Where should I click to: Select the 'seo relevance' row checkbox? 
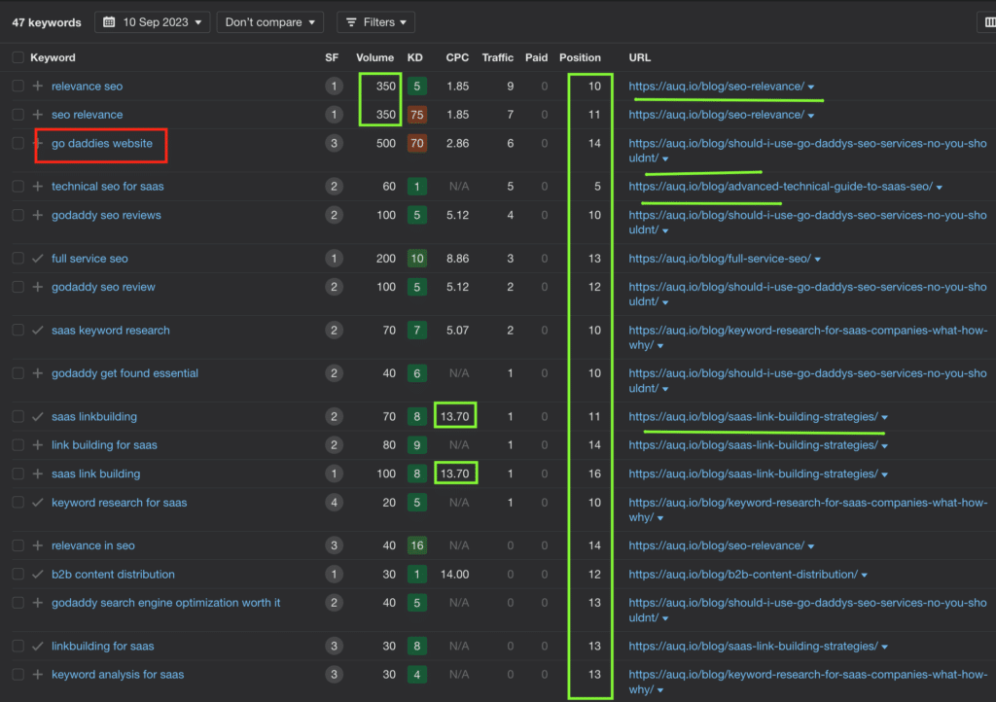(18, 115)
